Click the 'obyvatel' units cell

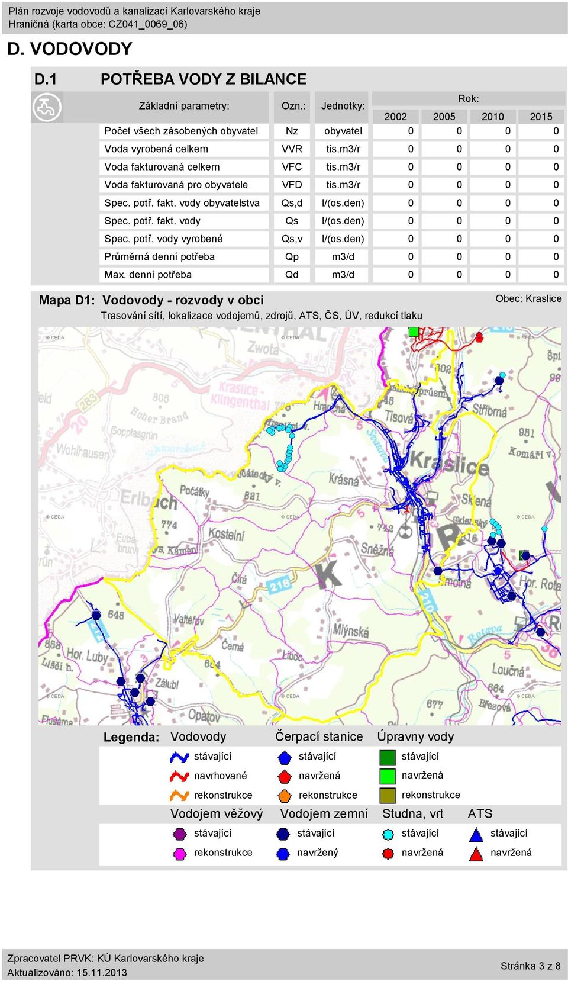coord(343,131)
